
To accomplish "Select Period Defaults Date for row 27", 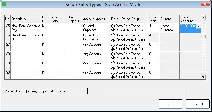I will [x=113, y=49].
